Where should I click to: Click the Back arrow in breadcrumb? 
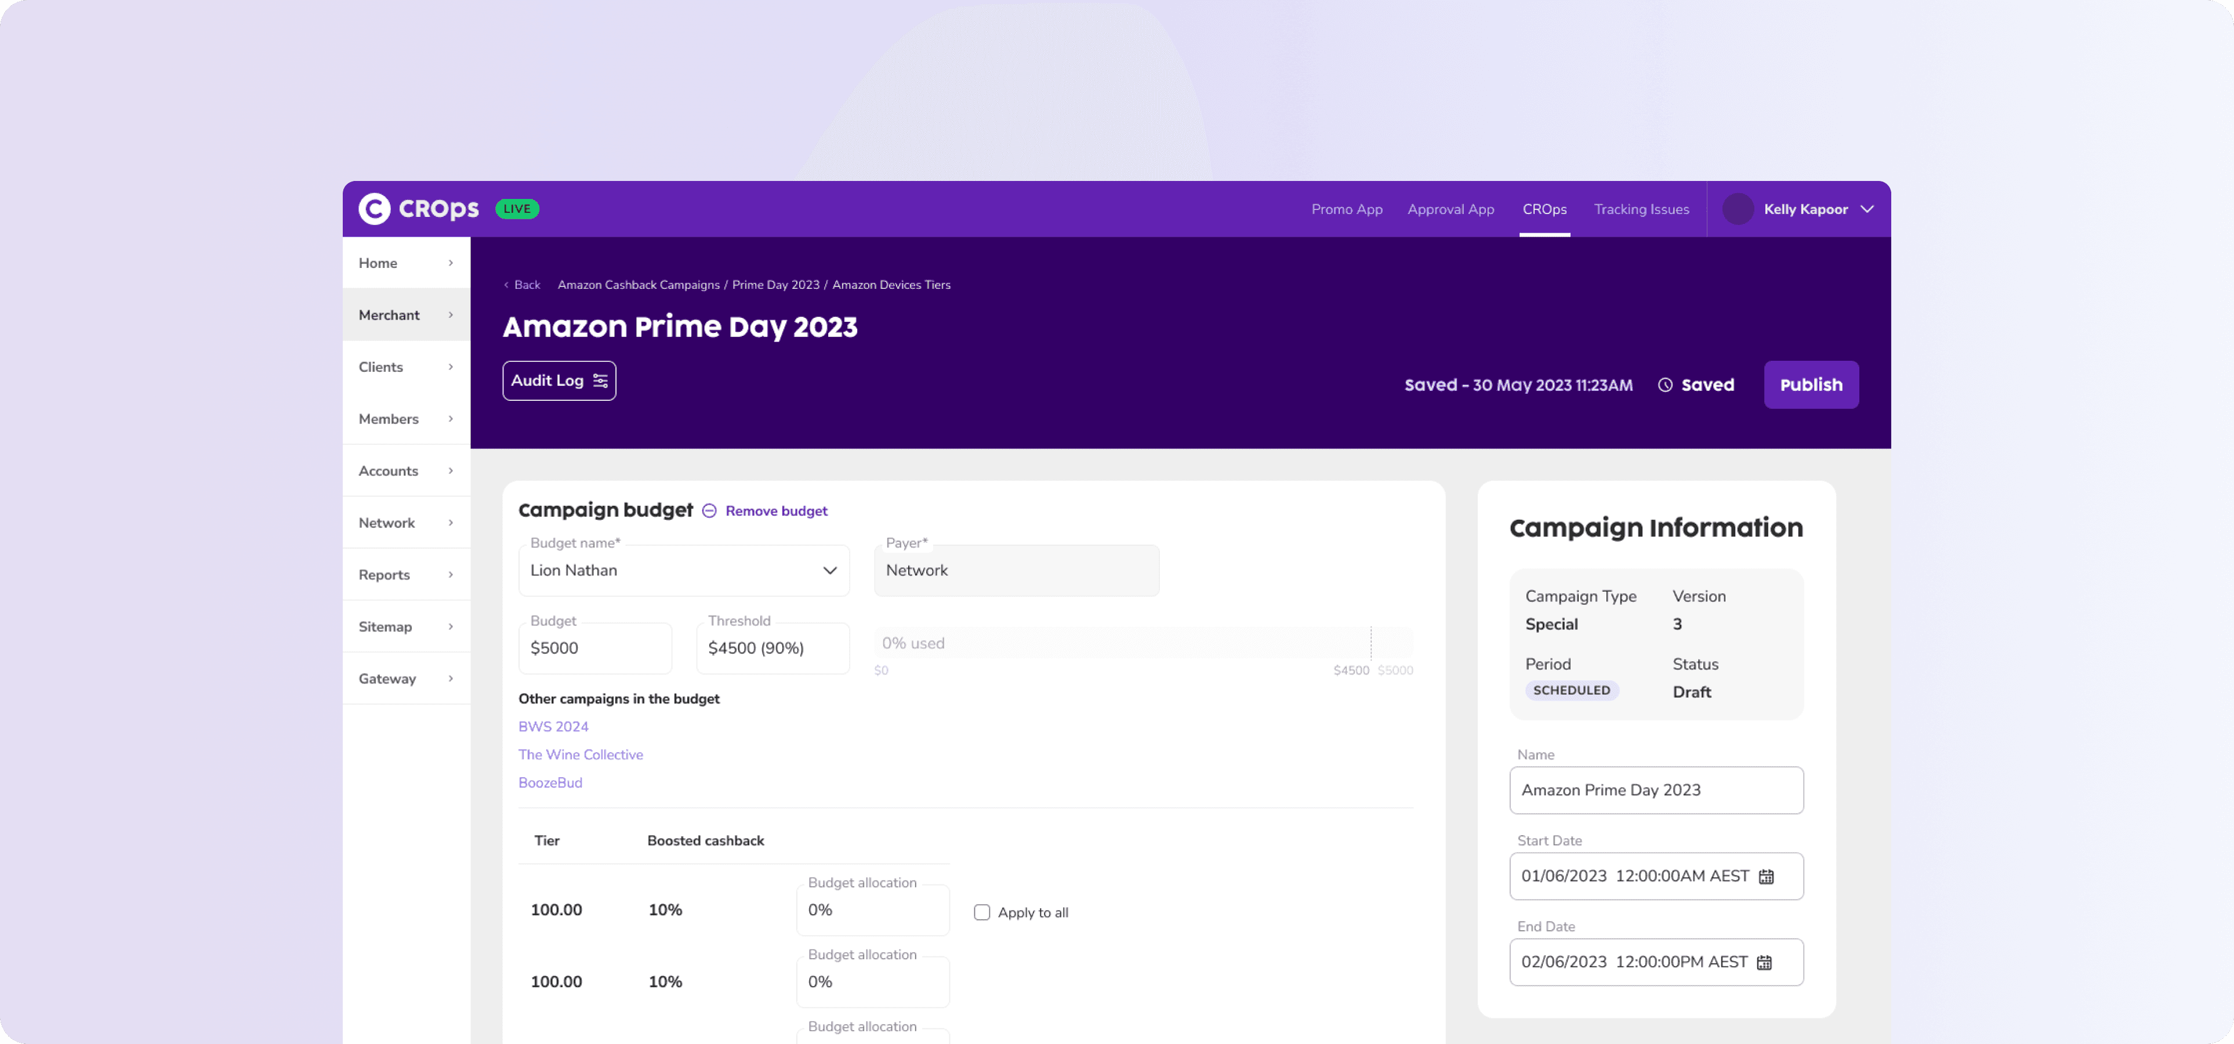pos(506,285)
